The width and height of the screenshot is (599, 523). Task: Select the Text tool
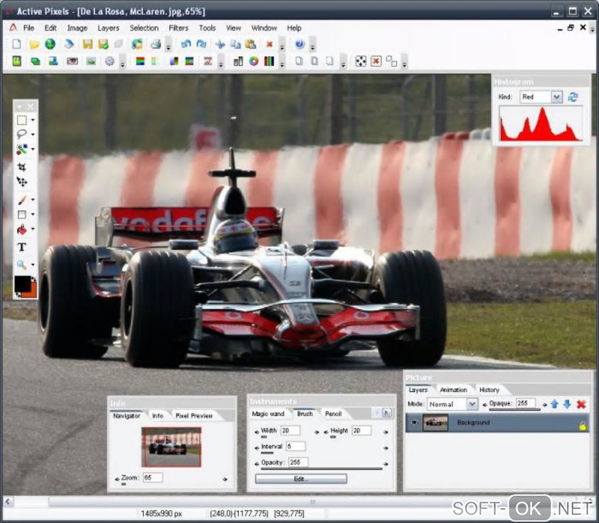22,247
